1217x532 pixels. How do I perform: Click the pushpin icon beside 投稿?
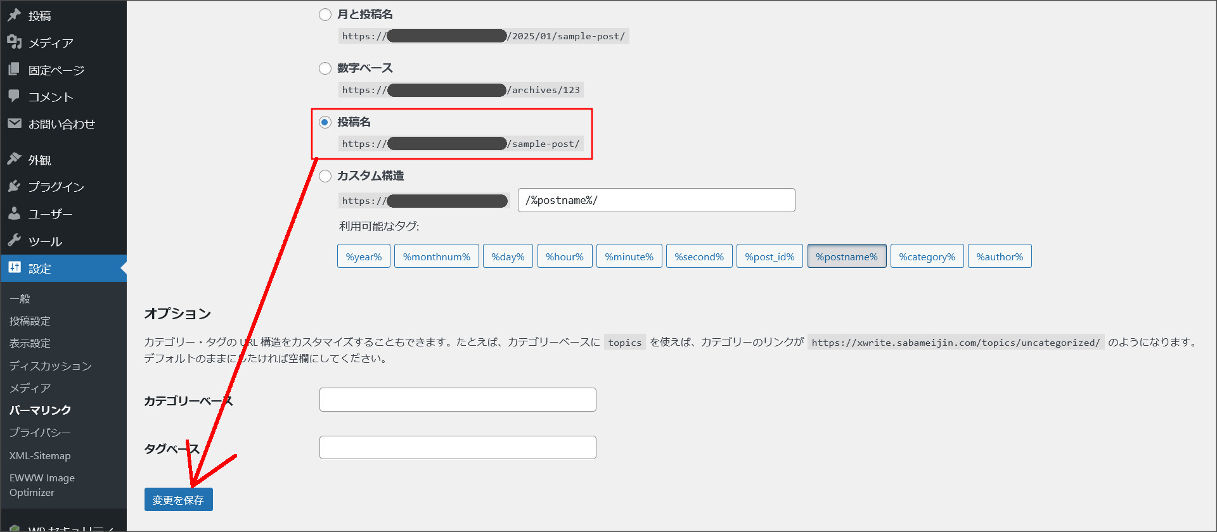[x=14, y=15]
